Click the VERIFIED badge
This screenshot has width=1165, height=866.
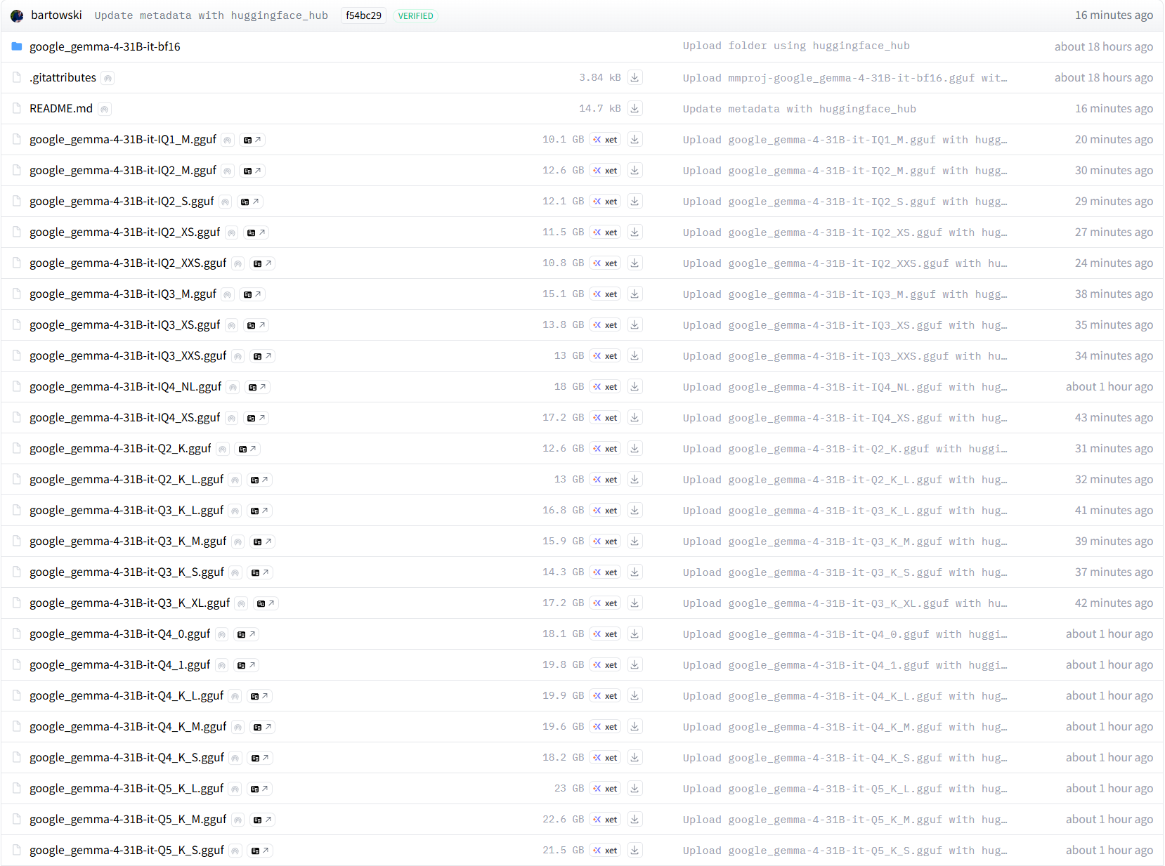(415, 15)
